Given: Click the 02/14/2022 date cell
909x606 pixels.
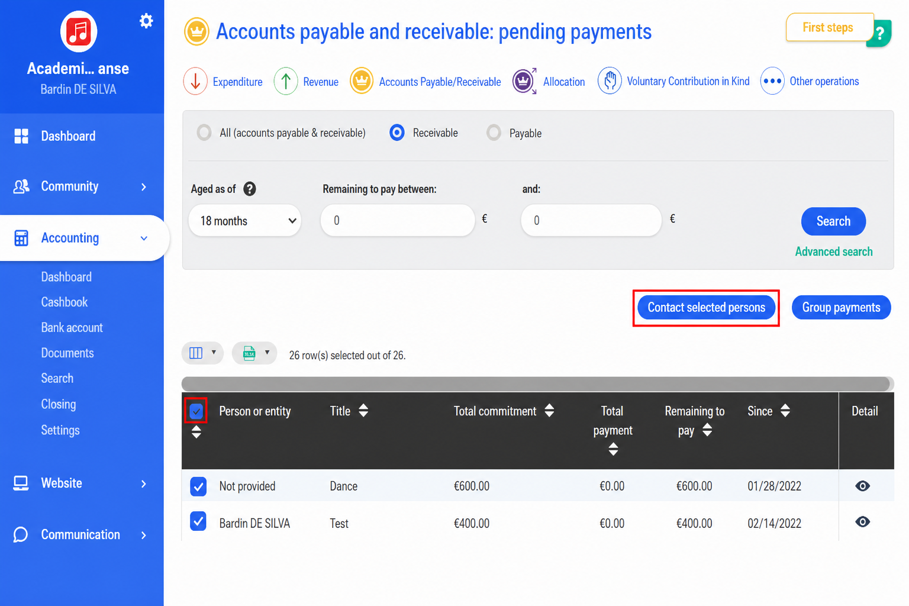Looking at the screenshot, I should [774, 524].
